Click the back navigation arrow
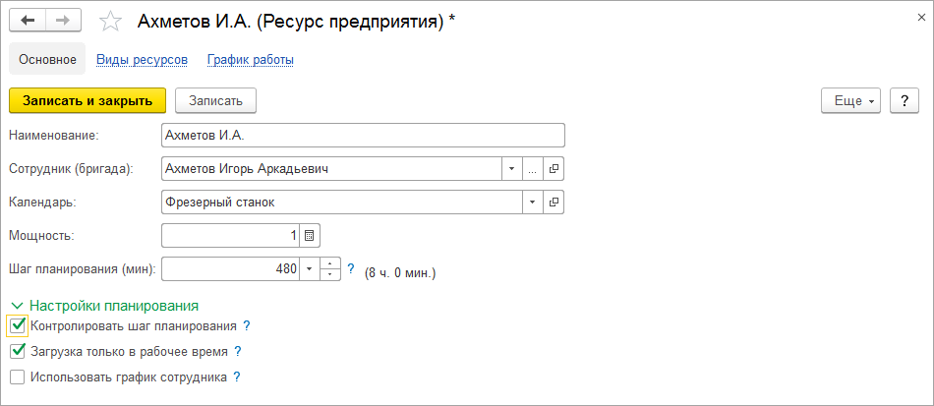The image size is (934, 406). pos(28,21)
